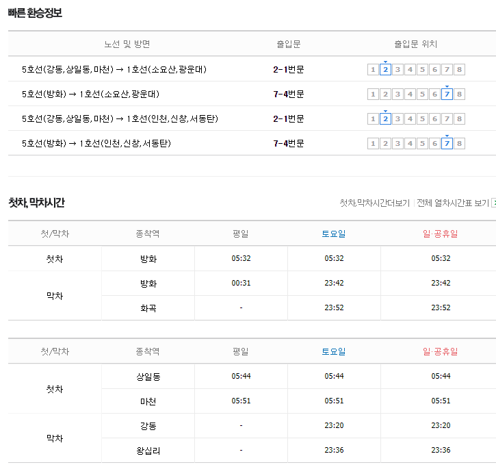
Task: Click highlighted door 7 box in second row
Action: point(447,94)
